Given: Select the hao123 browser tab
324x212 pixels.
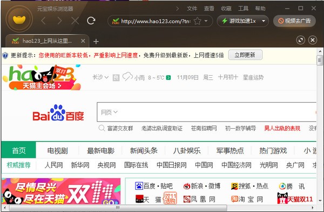Looking at the screenshot, I should pyautogui.click(x=48, y=41).
